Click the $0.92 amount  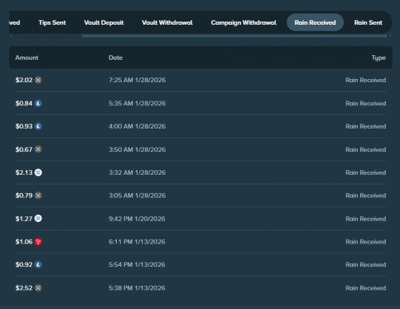[24, 264]
